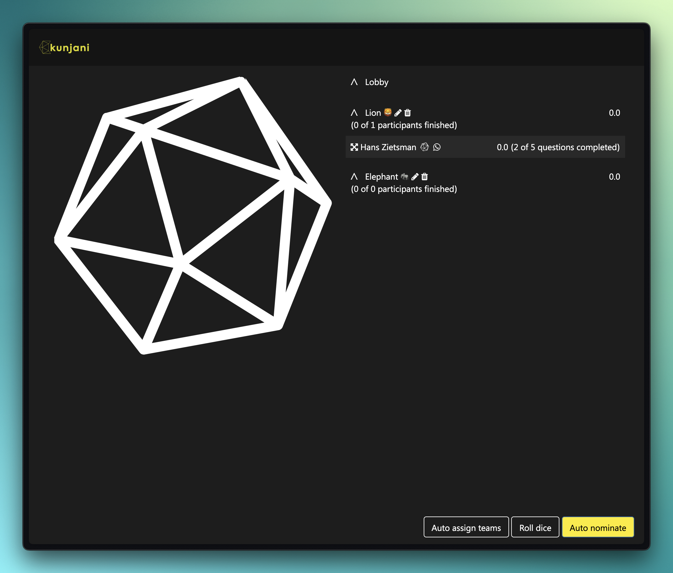Collapse the Elephant team chevron
Viewport: 673px width, 573px height.
[x=354, y=177]
